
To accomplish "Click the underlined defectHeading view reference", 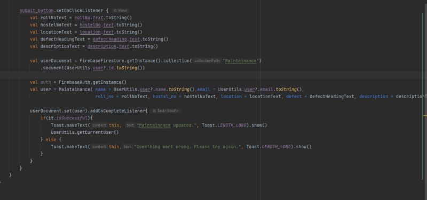I will tap(110, 39).
